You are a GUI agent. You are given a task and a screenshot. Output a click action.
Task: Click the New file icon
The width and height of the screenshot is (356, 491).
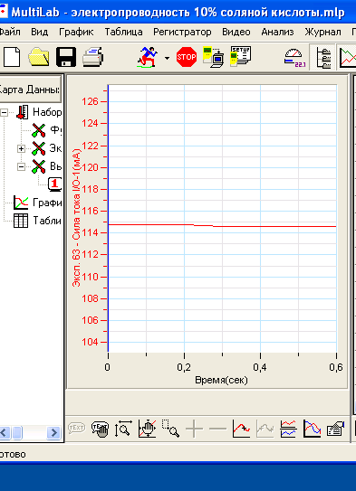(12, 57)
